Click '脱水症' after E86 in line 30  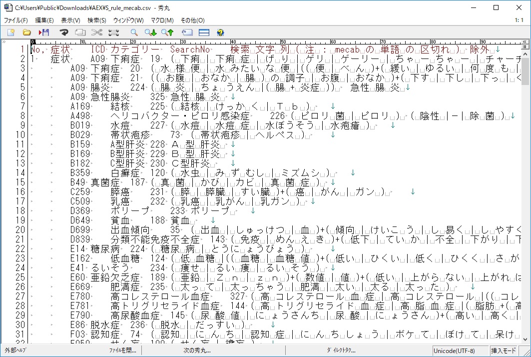(x=105, y=325)
